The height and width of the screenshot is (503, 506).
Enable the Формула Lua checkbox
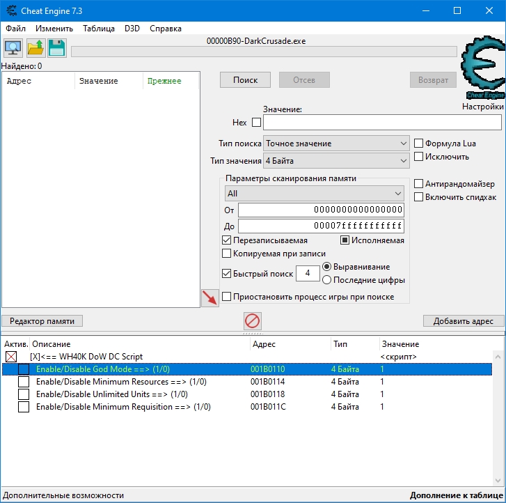tap(418, 143)
